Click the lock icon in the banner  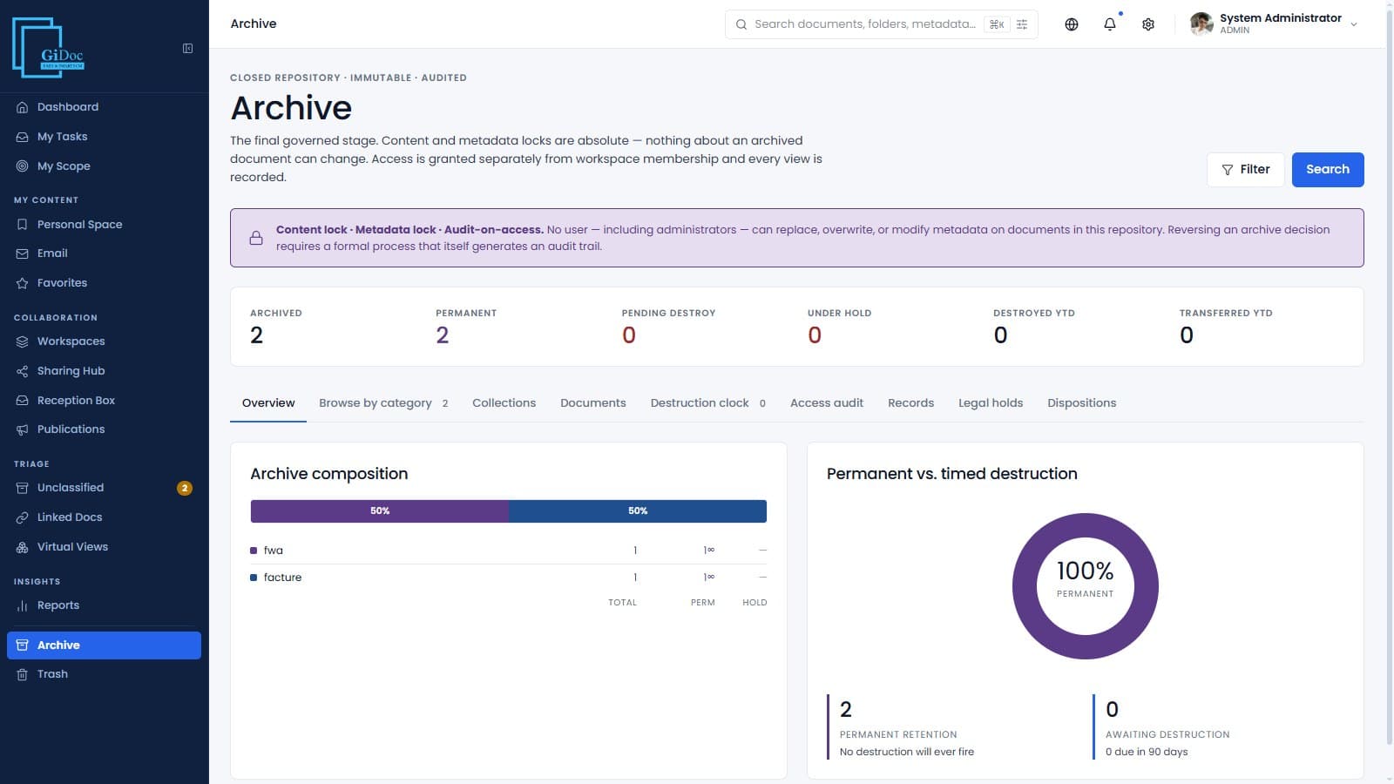256,238
